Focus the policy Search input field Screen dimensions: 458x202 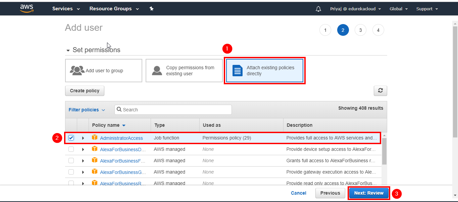click(x=173, y=110)
